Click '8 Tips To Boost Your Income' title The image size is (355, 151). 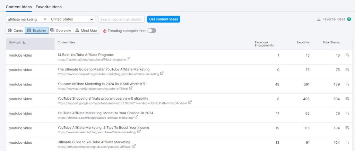103,127
